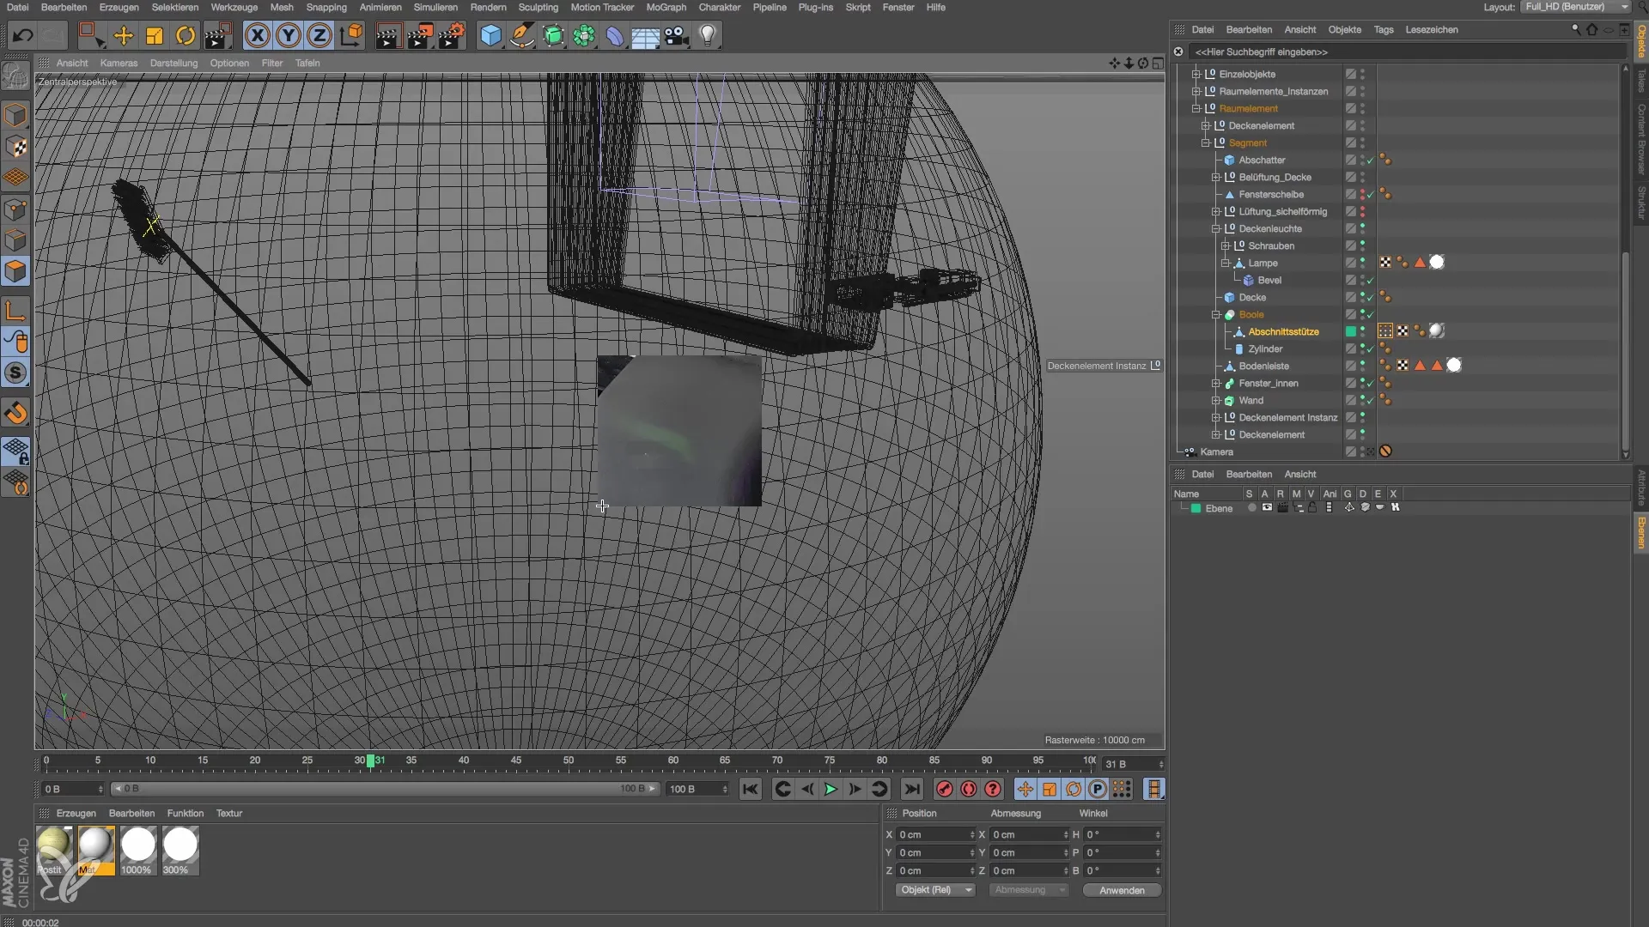Open material manager Erzeugen menu
This screenshot has height=927, width=1649.
click(x=76, y=813)
